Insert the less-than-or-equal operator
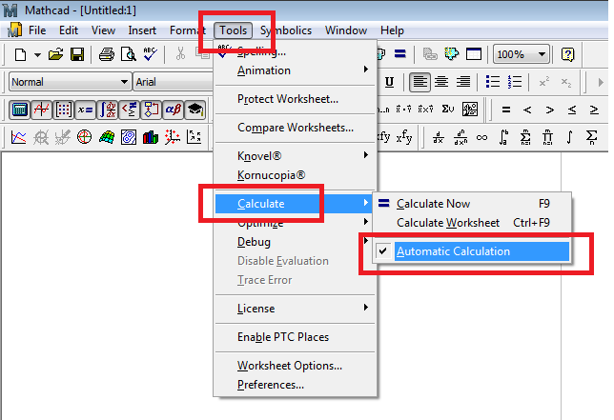 (x=572, y=110)
